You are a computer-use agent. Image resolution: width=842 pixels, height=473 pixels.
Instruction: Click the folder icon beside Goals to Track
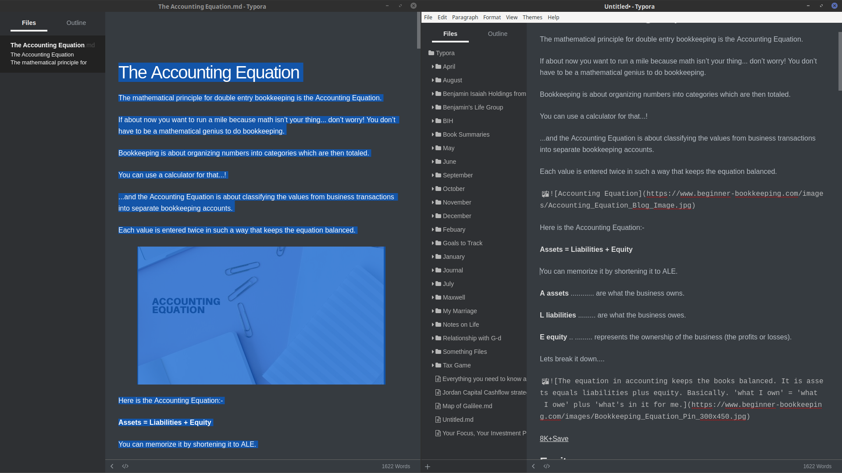pyautogui.click(x=439, y=243)
